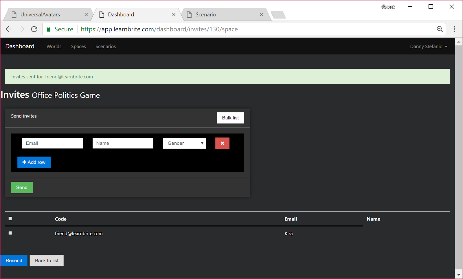This screenshot has height=279, width=463.
Task: Click the Office Politics Game subtitle
Action: [66, 95]
